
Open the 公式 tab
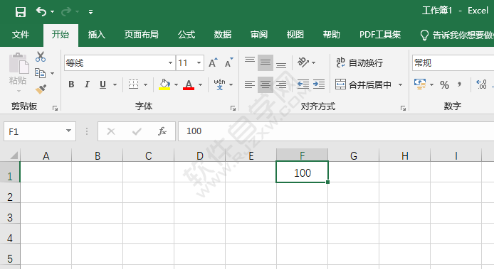(x=186, y=35)
